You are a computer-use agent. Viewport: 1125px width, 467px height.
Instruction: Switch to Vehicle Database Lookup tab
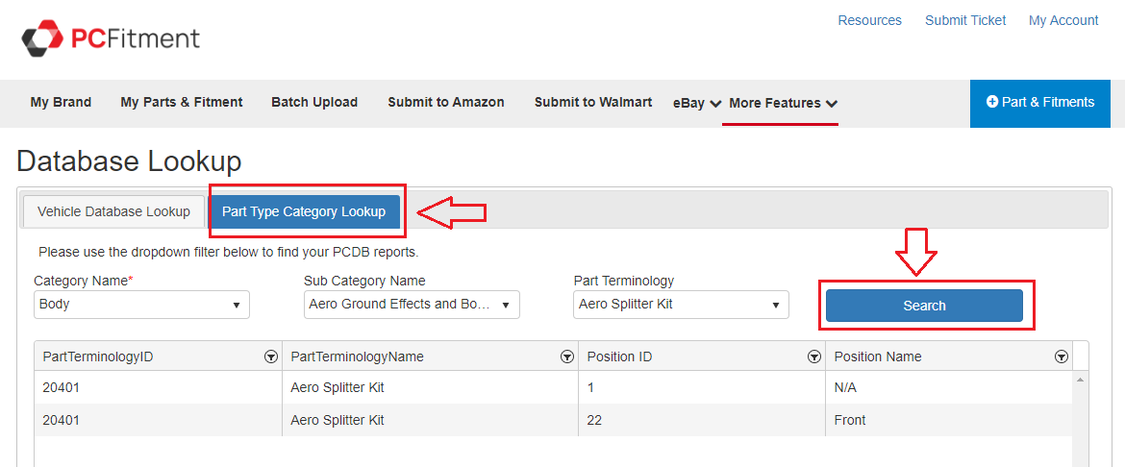113,211
